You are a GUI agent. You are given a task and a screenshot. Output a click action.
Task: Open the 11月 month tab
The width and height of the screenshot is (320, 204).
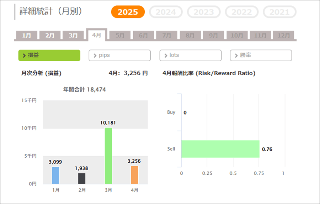point(260,35)
